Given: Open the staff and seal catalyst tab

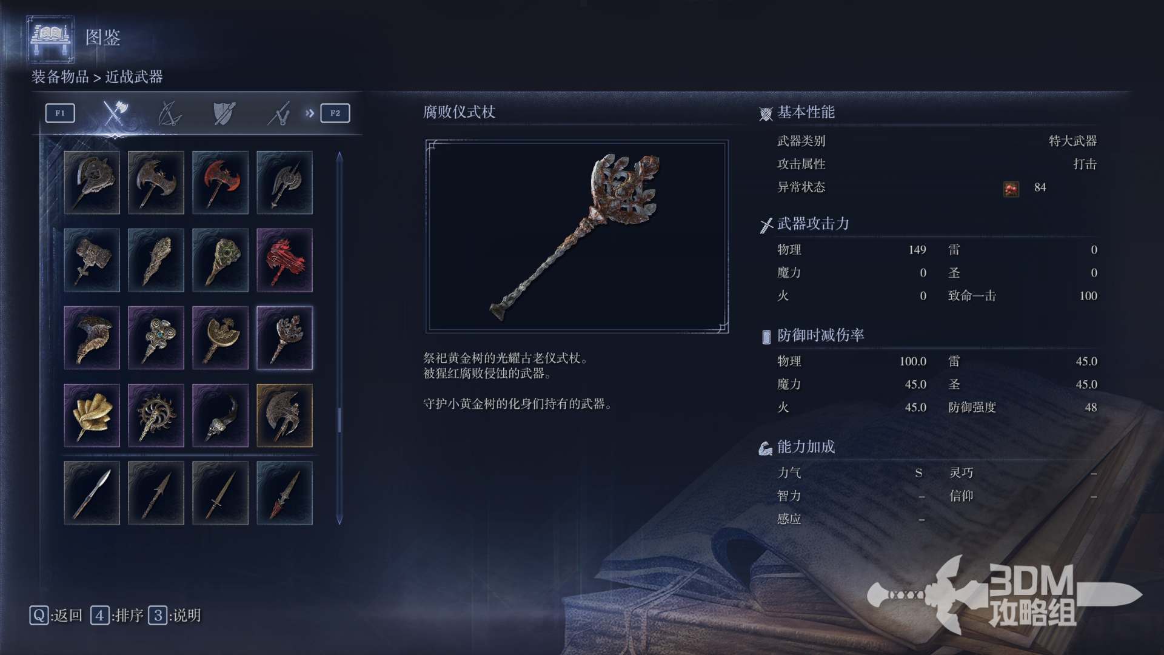Looking at the screenshot, I should click(x=279, y=113).
